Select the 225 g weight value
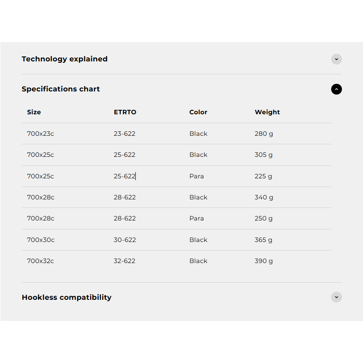Image resolution: width=363 pixels, height=363 pixels. pyautogui.click(x=263, y=177)
